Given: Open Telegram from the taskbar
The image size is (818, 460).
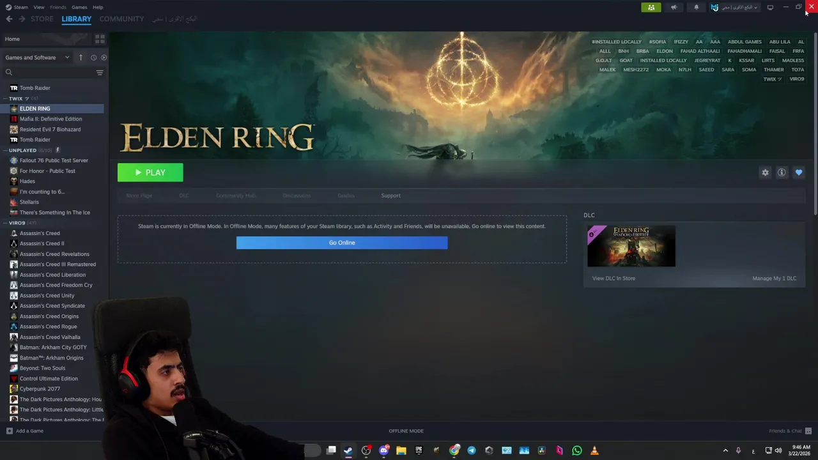Looking at the screenshot, I should (472, 450).
